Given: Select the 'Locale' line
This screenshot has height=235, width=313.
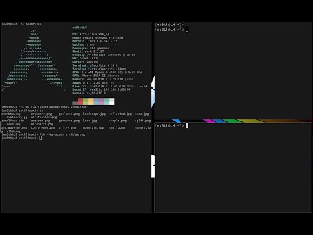Looking at the screenshot, I should [89, 93].
